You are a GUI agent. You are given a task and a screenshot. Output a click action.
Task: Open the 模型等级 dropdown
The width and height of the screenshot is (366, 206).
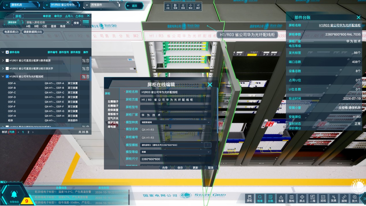click(176, 152)
